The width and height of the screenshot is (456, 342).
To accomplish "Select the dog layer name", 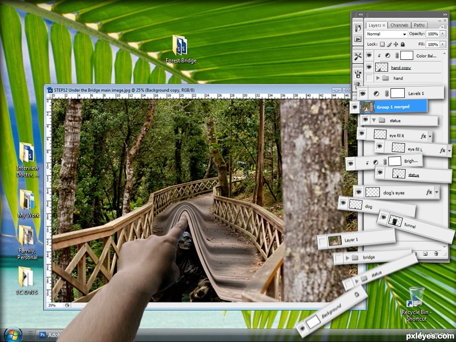I will [x=368, y=207].
